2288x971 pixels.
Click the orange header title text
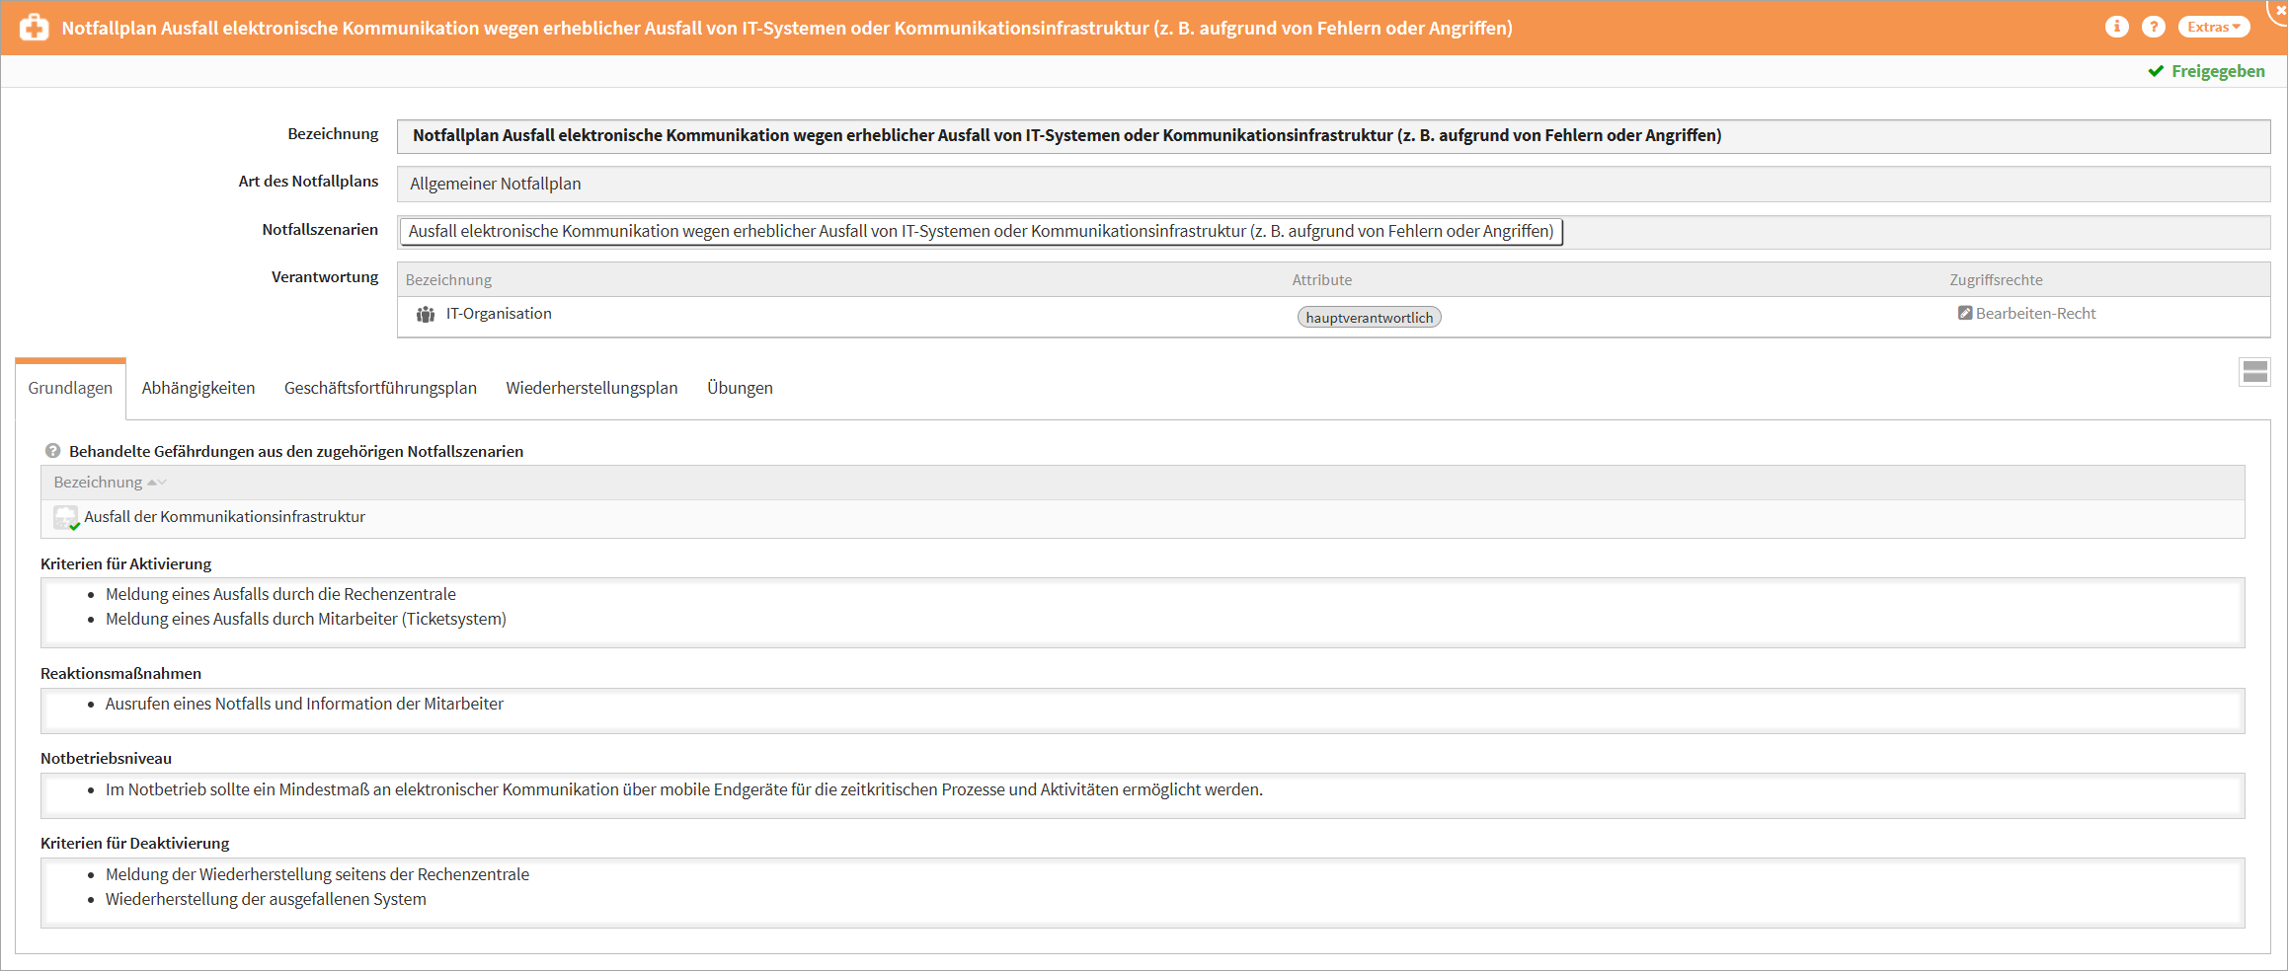pyautogui.click(x=787, y=28)
